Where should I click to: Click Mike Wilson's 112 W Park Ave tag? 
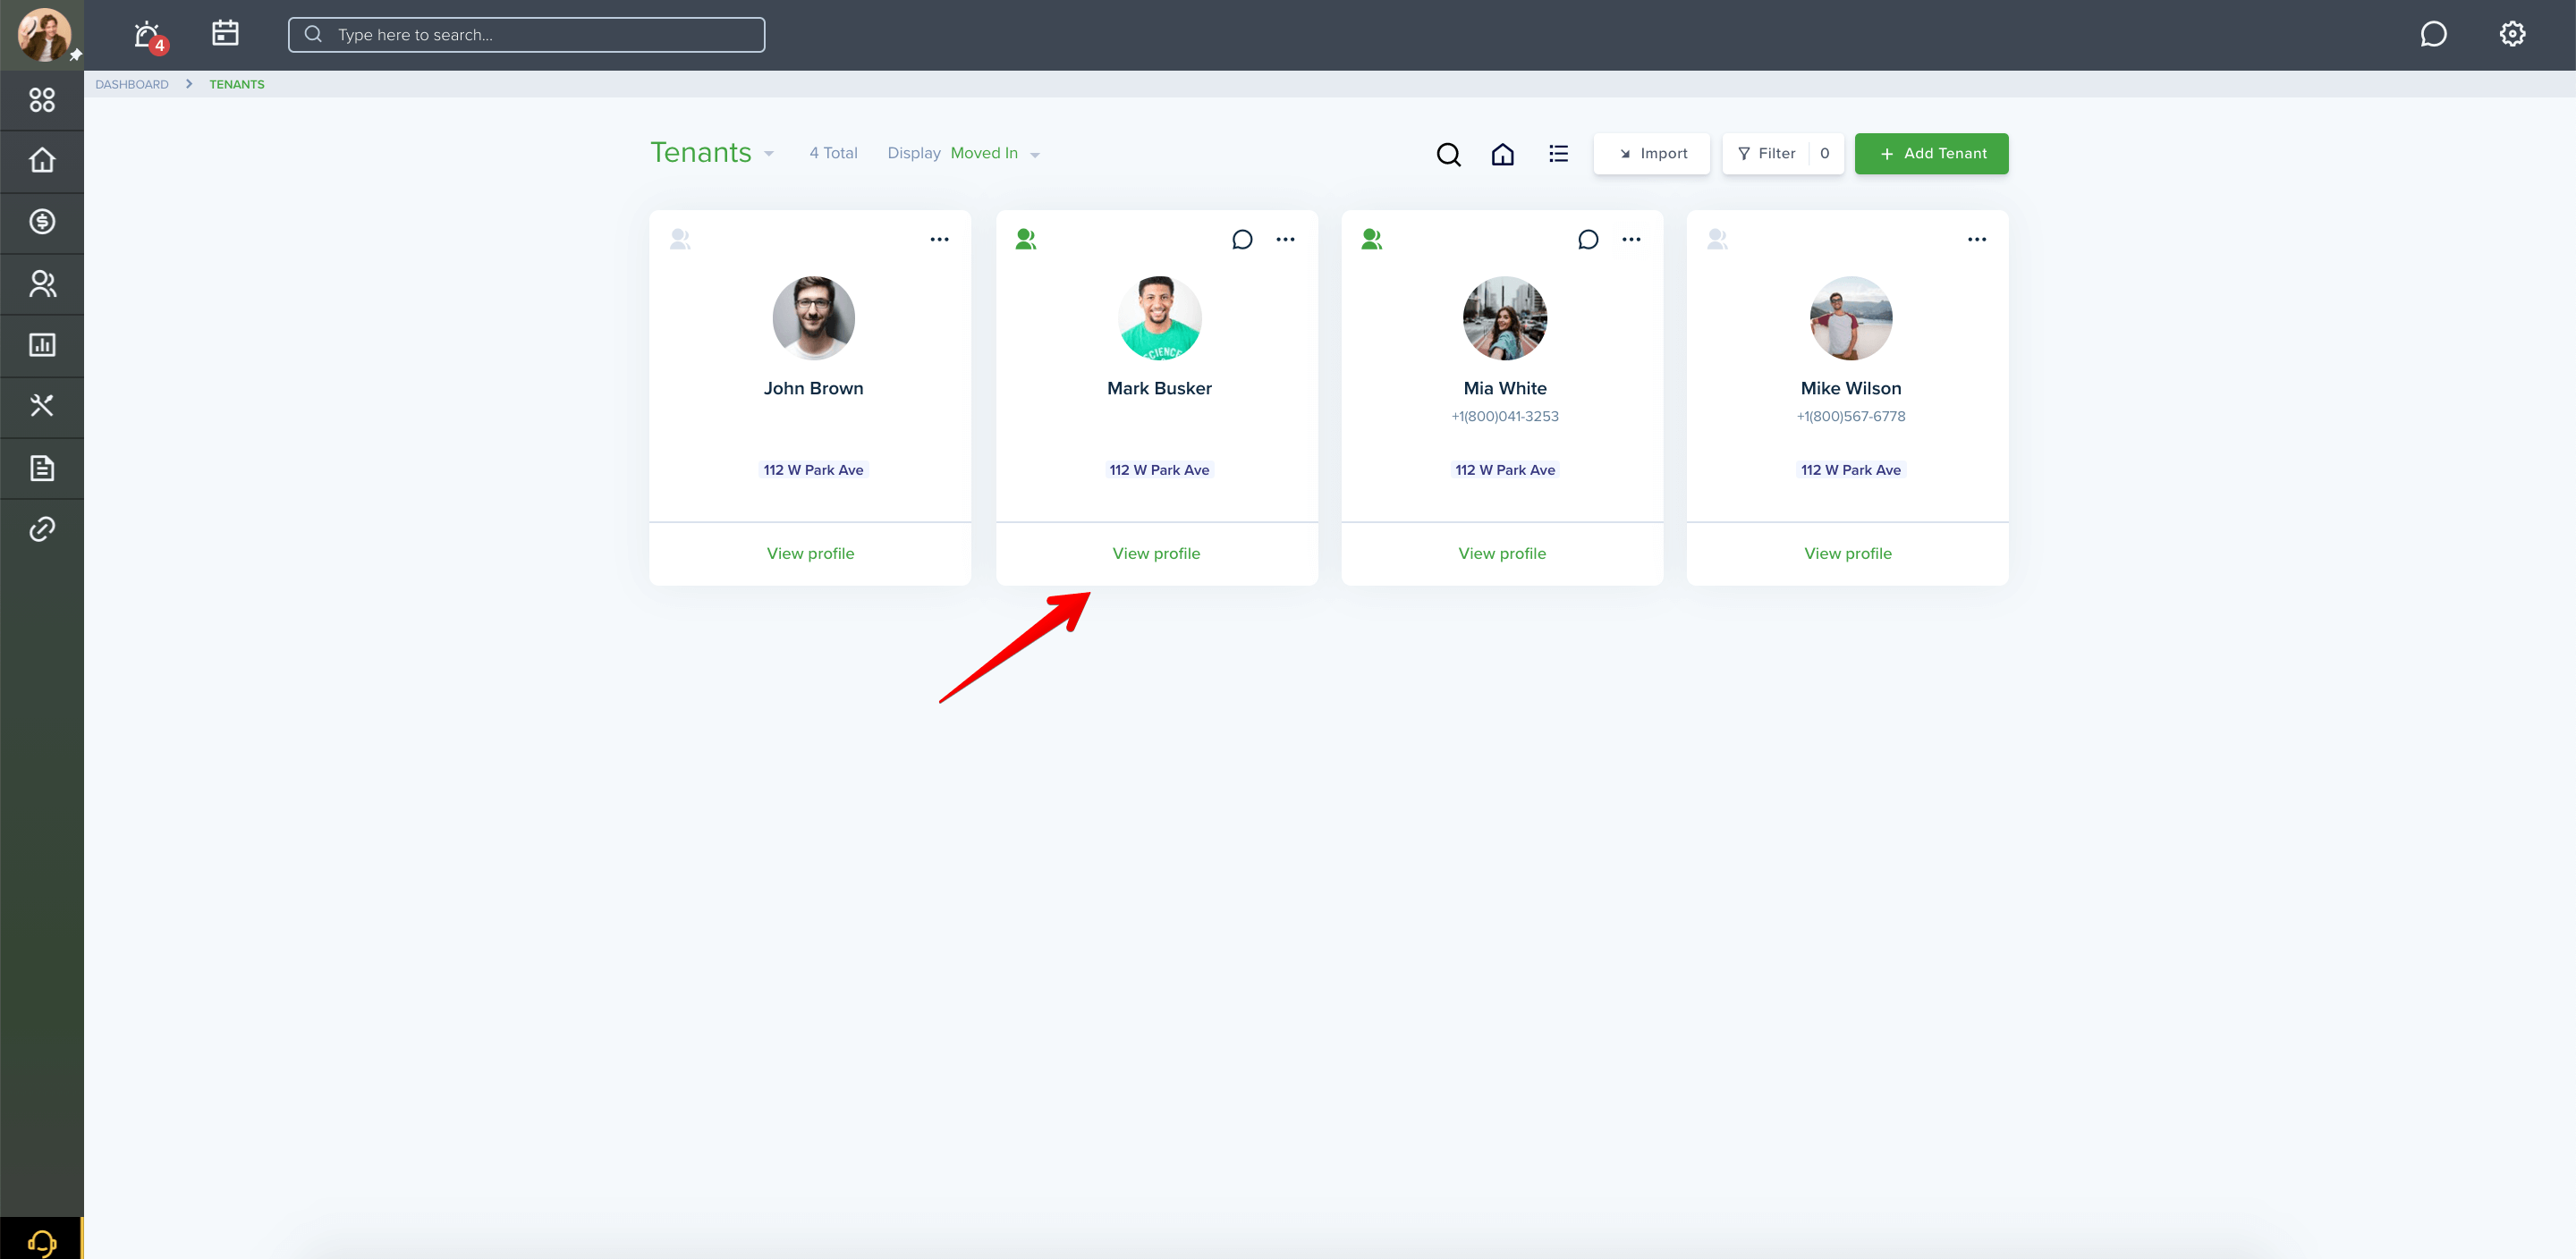(1851, 470)
